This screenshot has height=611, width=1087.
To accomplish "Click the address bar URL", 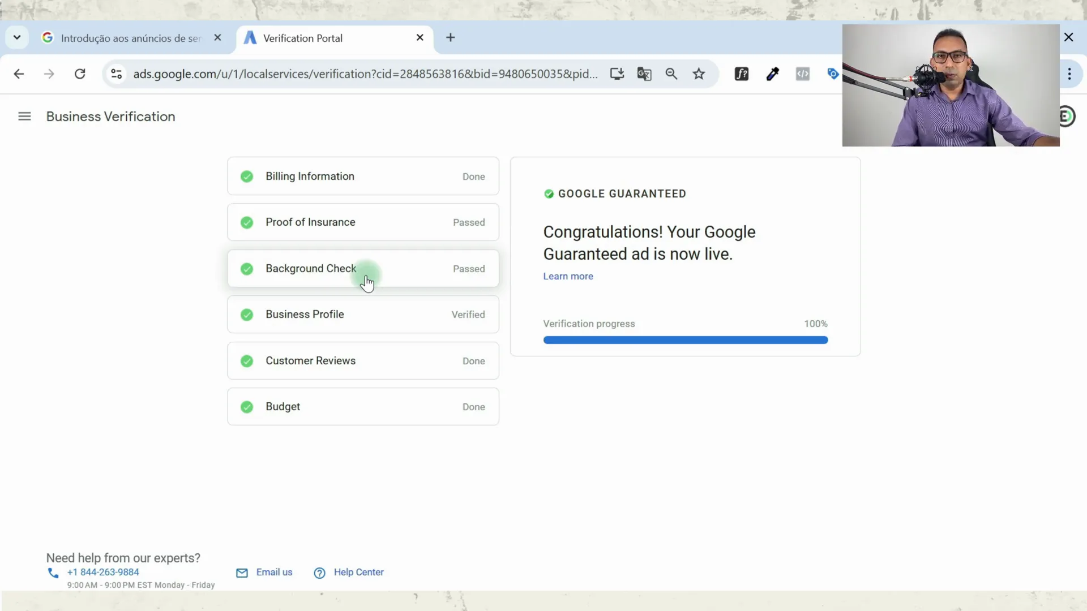I will click(x=365, y=74).
